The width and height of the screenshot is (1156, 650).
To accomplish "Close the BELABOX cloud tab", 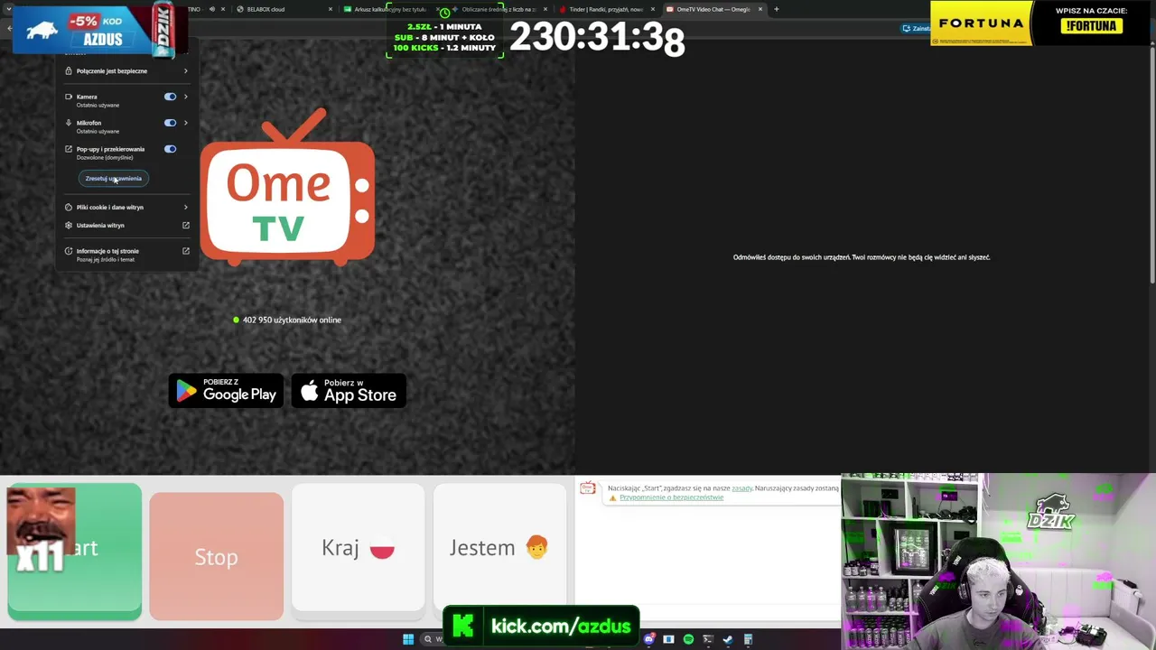I will pyautogui.click(x=331, y=9).
